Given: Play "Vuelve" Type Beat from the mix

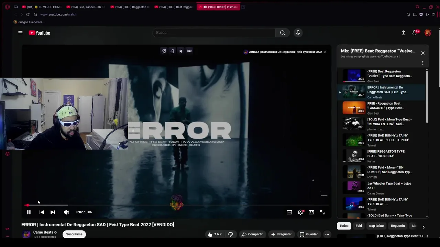Looking at the screenshot, I should (x=381, y=76).
